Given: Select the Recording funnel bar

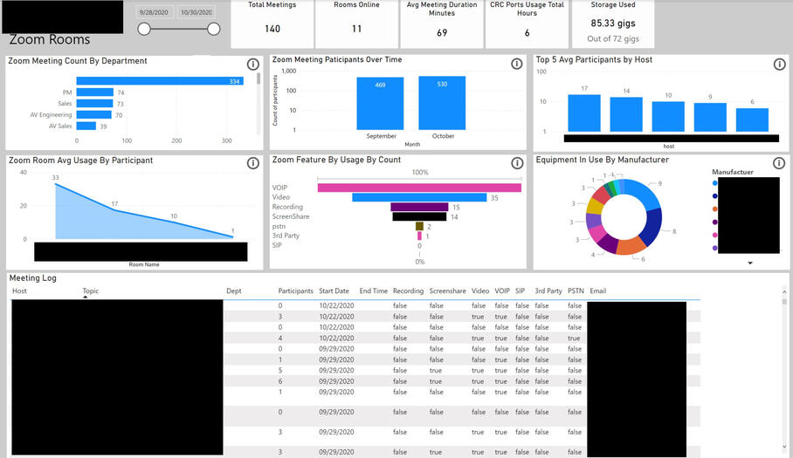Looking at the screenshot, I should pos(419,207).
